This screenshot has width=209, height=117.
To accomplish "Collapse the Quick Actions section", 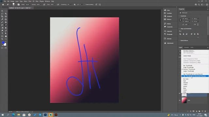I will (x=179, y=40).
